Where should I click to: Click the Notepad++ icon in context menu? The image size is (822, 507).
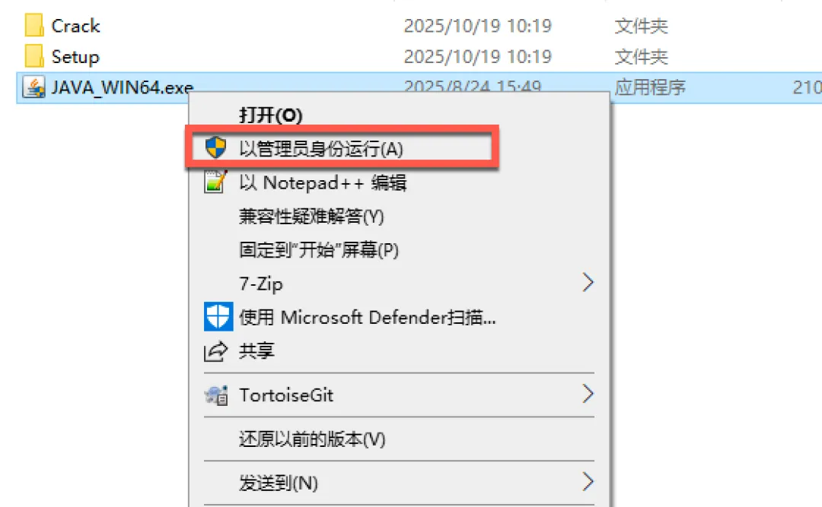pos(215,182)
